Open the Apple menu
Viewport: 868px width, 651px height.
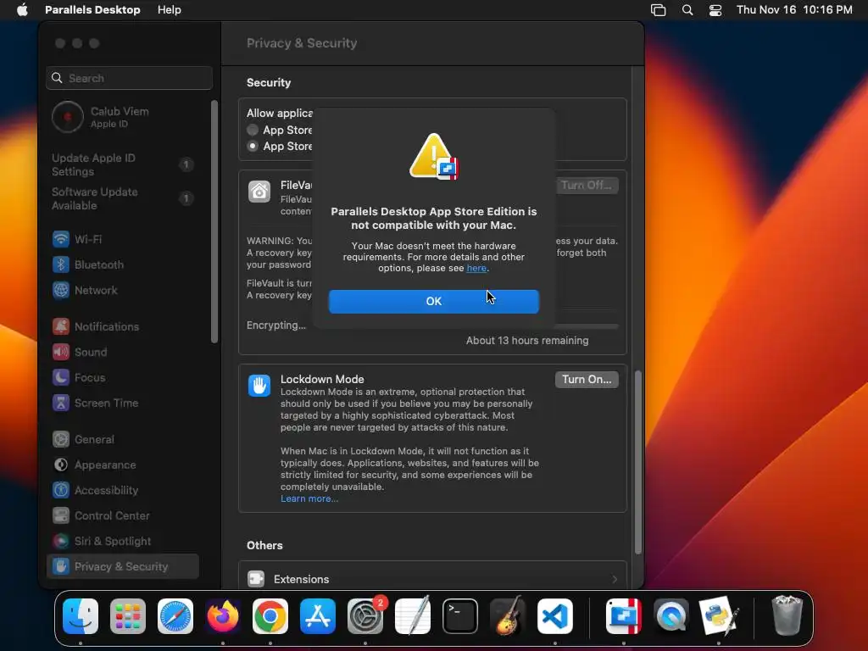pyautogui.click(x=22, y=9)
